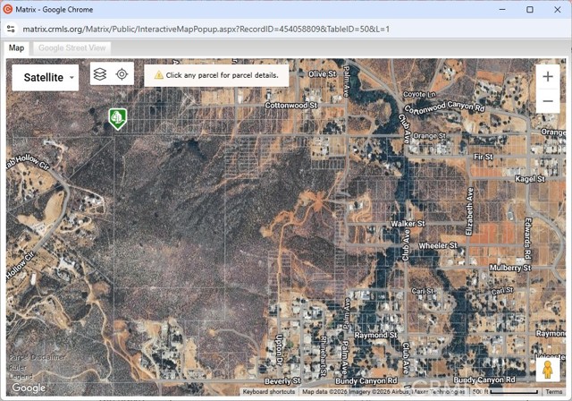Maximize the Chrome popup window
This screenshot has height=401, width=572.
(530, 10)
